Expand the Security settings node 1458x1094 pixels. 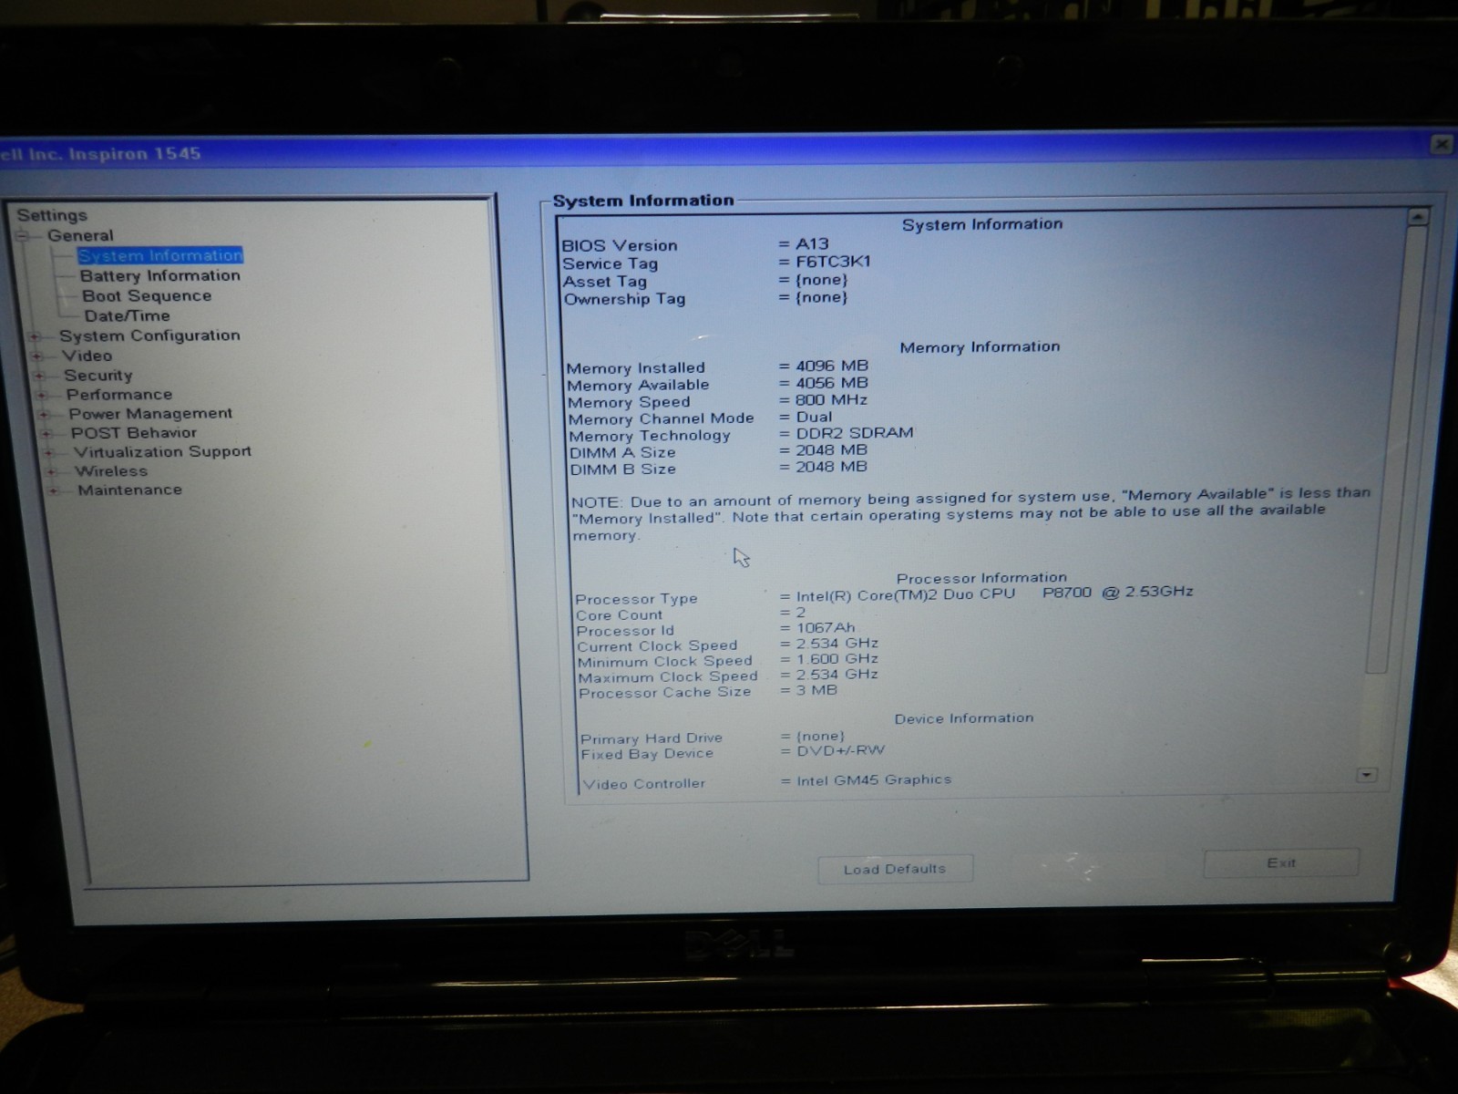coord(39,376)
